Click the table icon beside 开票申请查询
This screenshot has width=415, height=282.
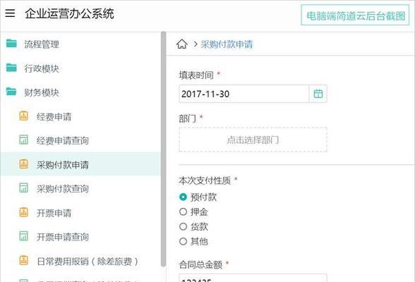pos(23,236)
